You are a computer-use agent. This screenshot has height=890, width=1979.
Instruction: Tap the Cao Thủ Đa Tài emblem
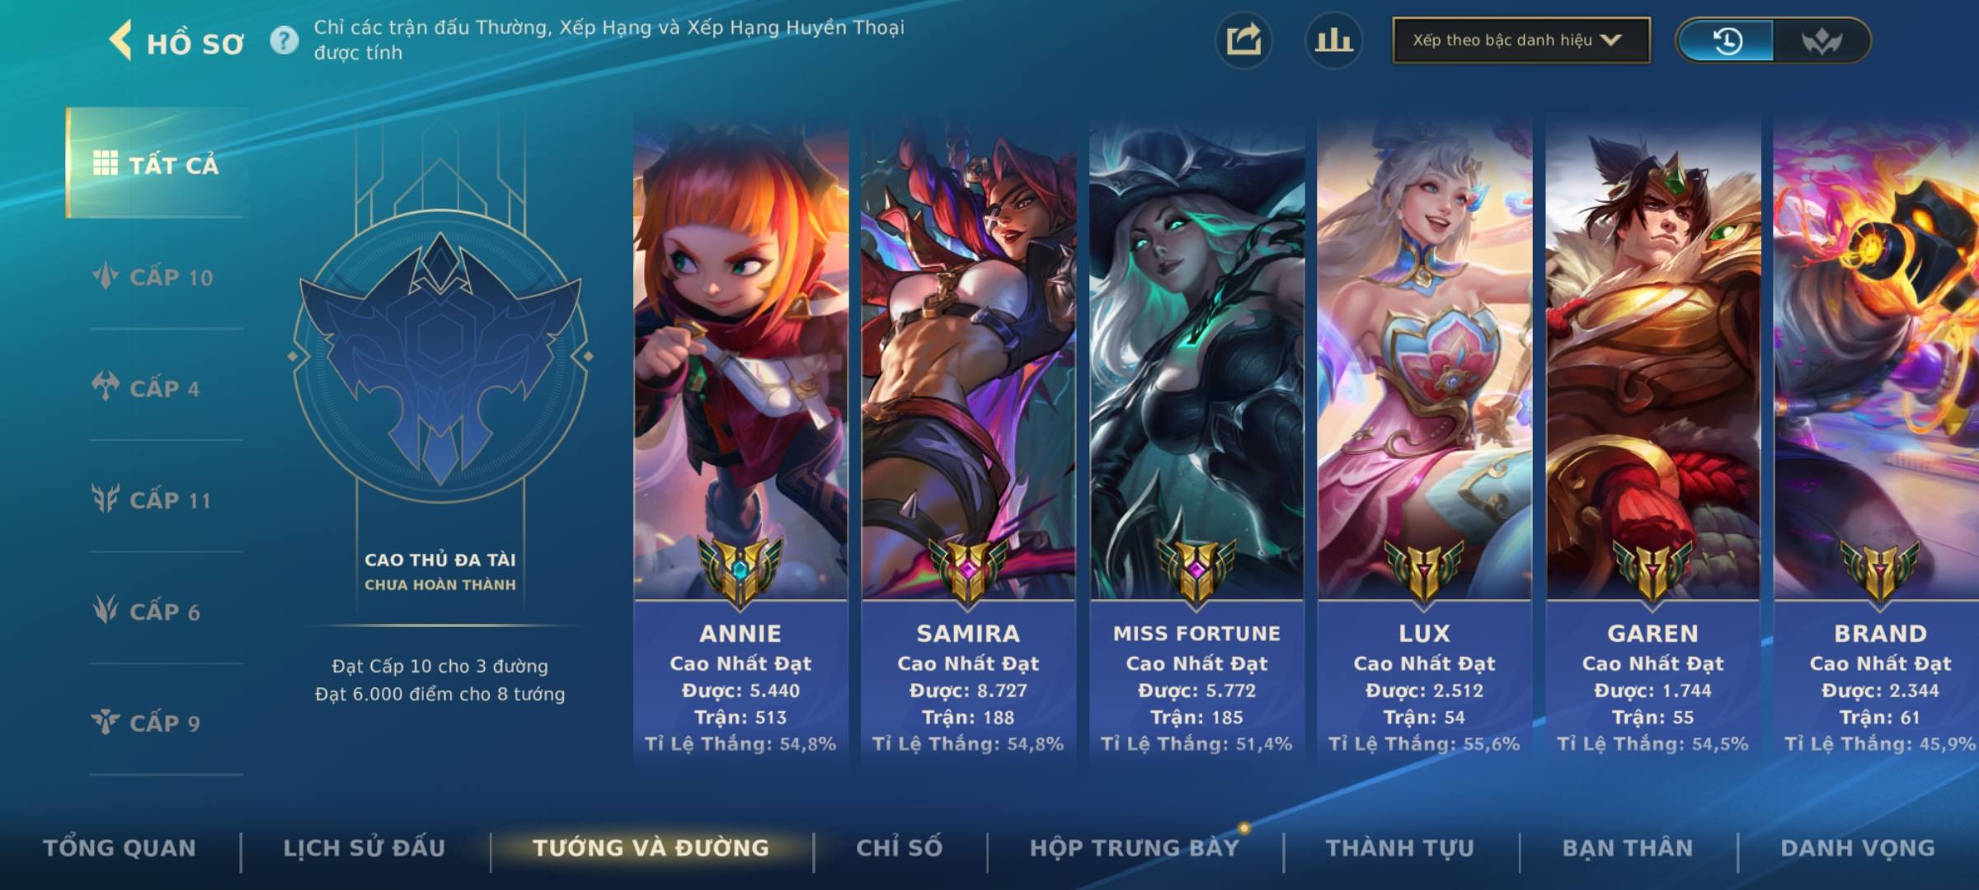[x=440, y=356]
